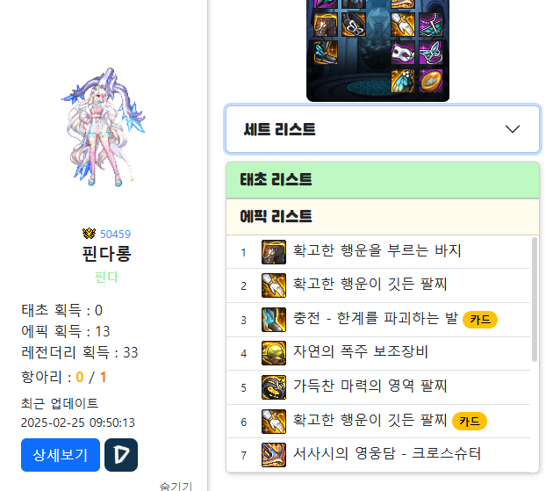
Task: Click the 핀다롱 character avatar image
Action: point(104,126)
